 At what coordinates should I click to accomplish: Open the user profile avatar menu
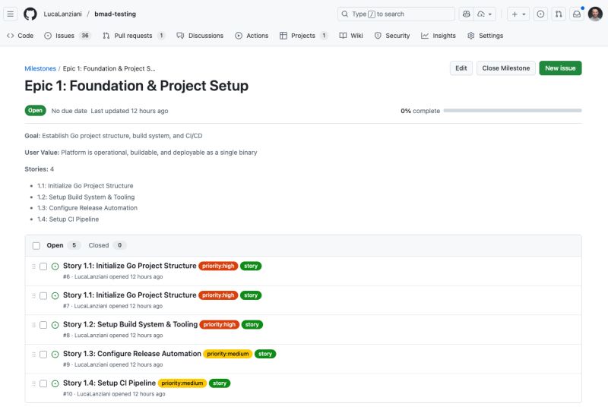click(595, 14)
